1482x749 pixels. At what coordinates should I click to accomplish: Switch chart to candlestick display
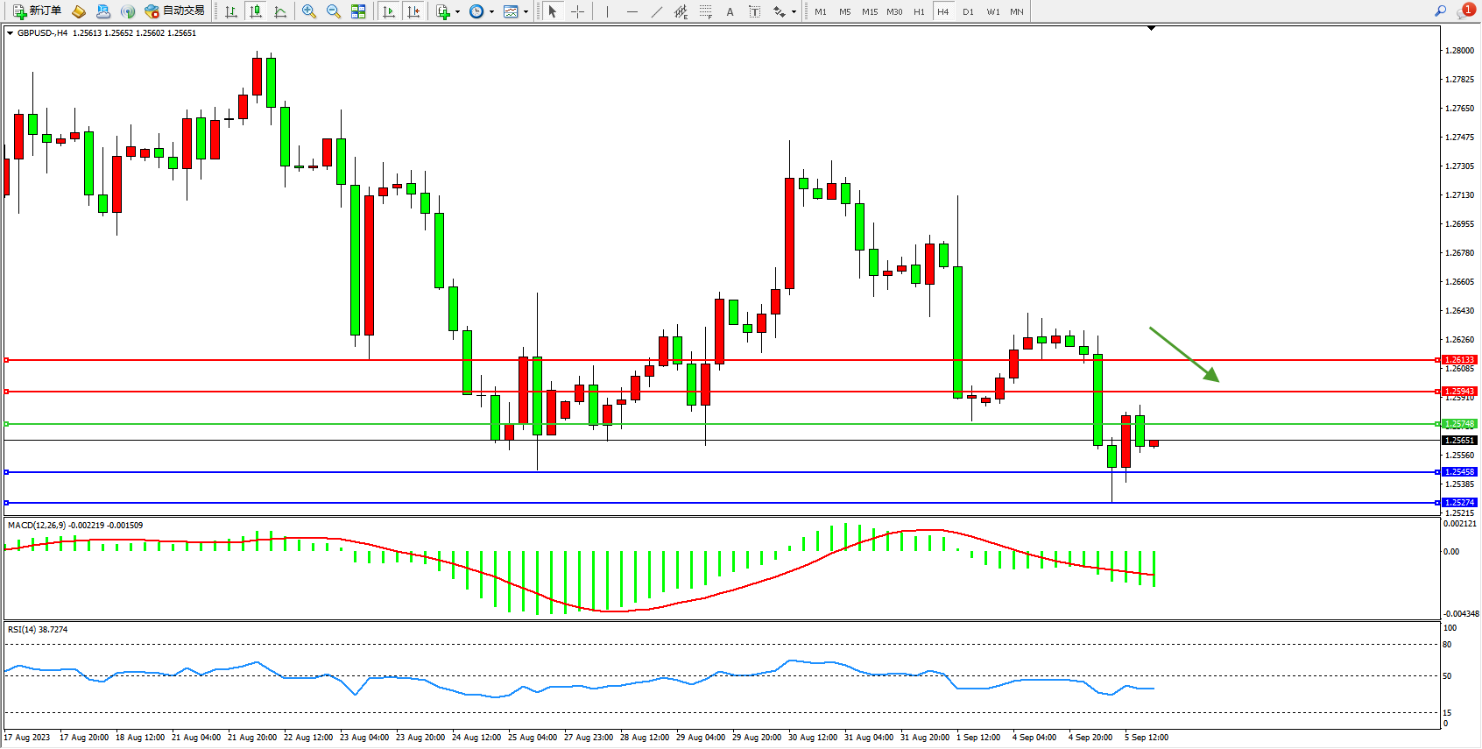coord(256,11)
